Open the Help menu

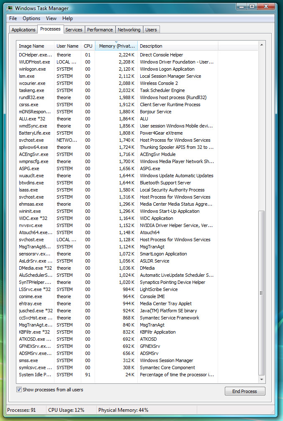[67, 18]
